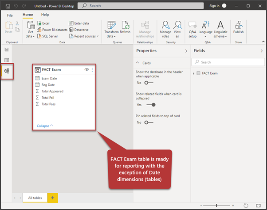Fit diagram to screen
Viewport: 267px width, 210px height.
coord(258,206)
